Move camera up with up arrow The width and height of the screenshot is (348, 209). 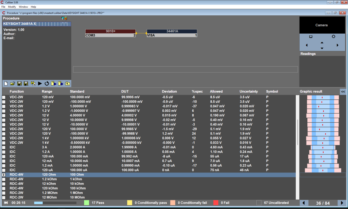pyautogui.click(x=322, y=42)
